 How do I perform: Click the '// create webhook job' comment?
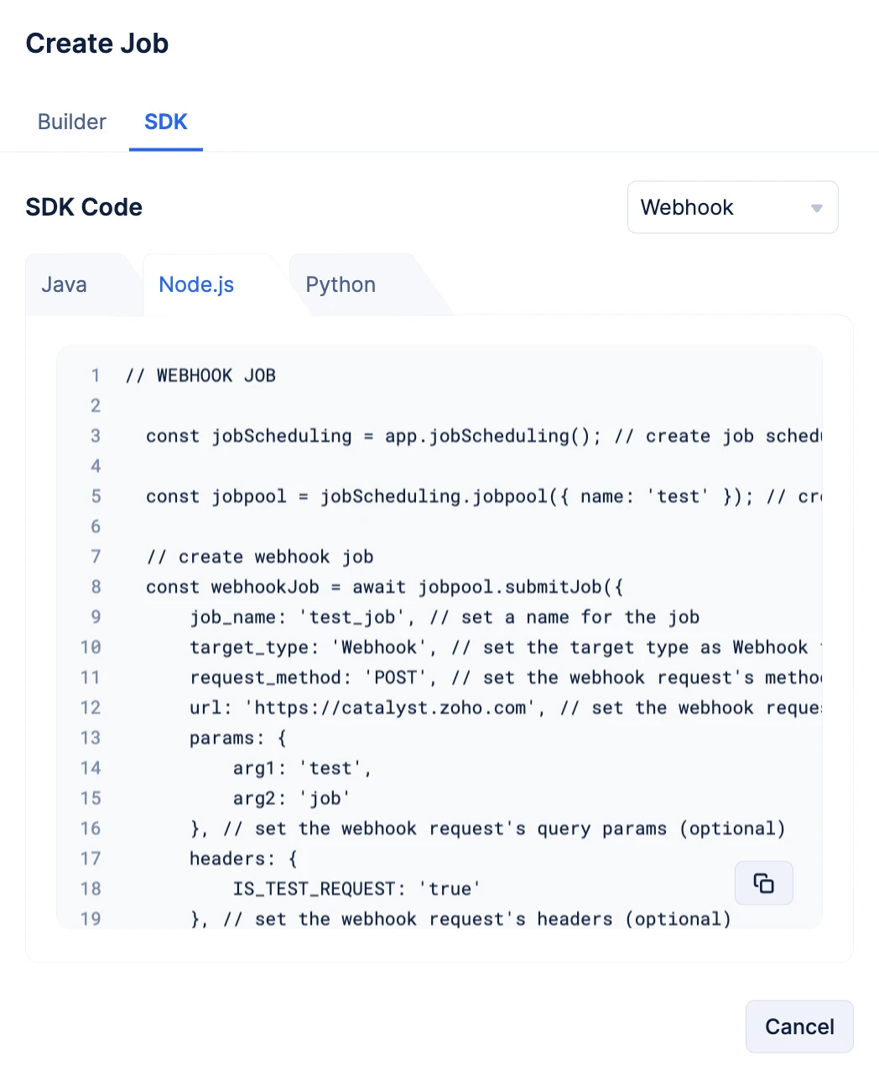260,557
